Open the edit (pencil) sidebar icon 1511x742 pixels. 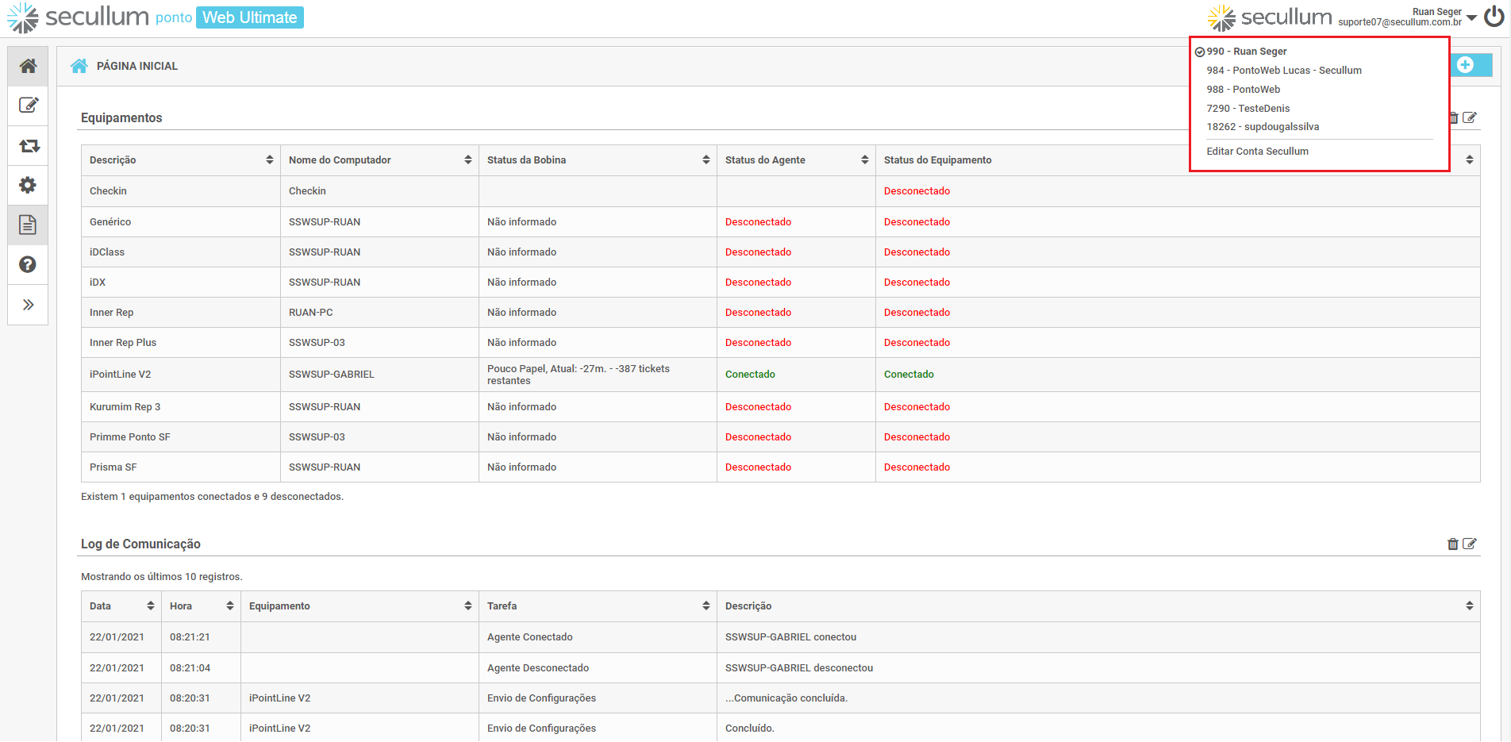click(x=28, y=106)
